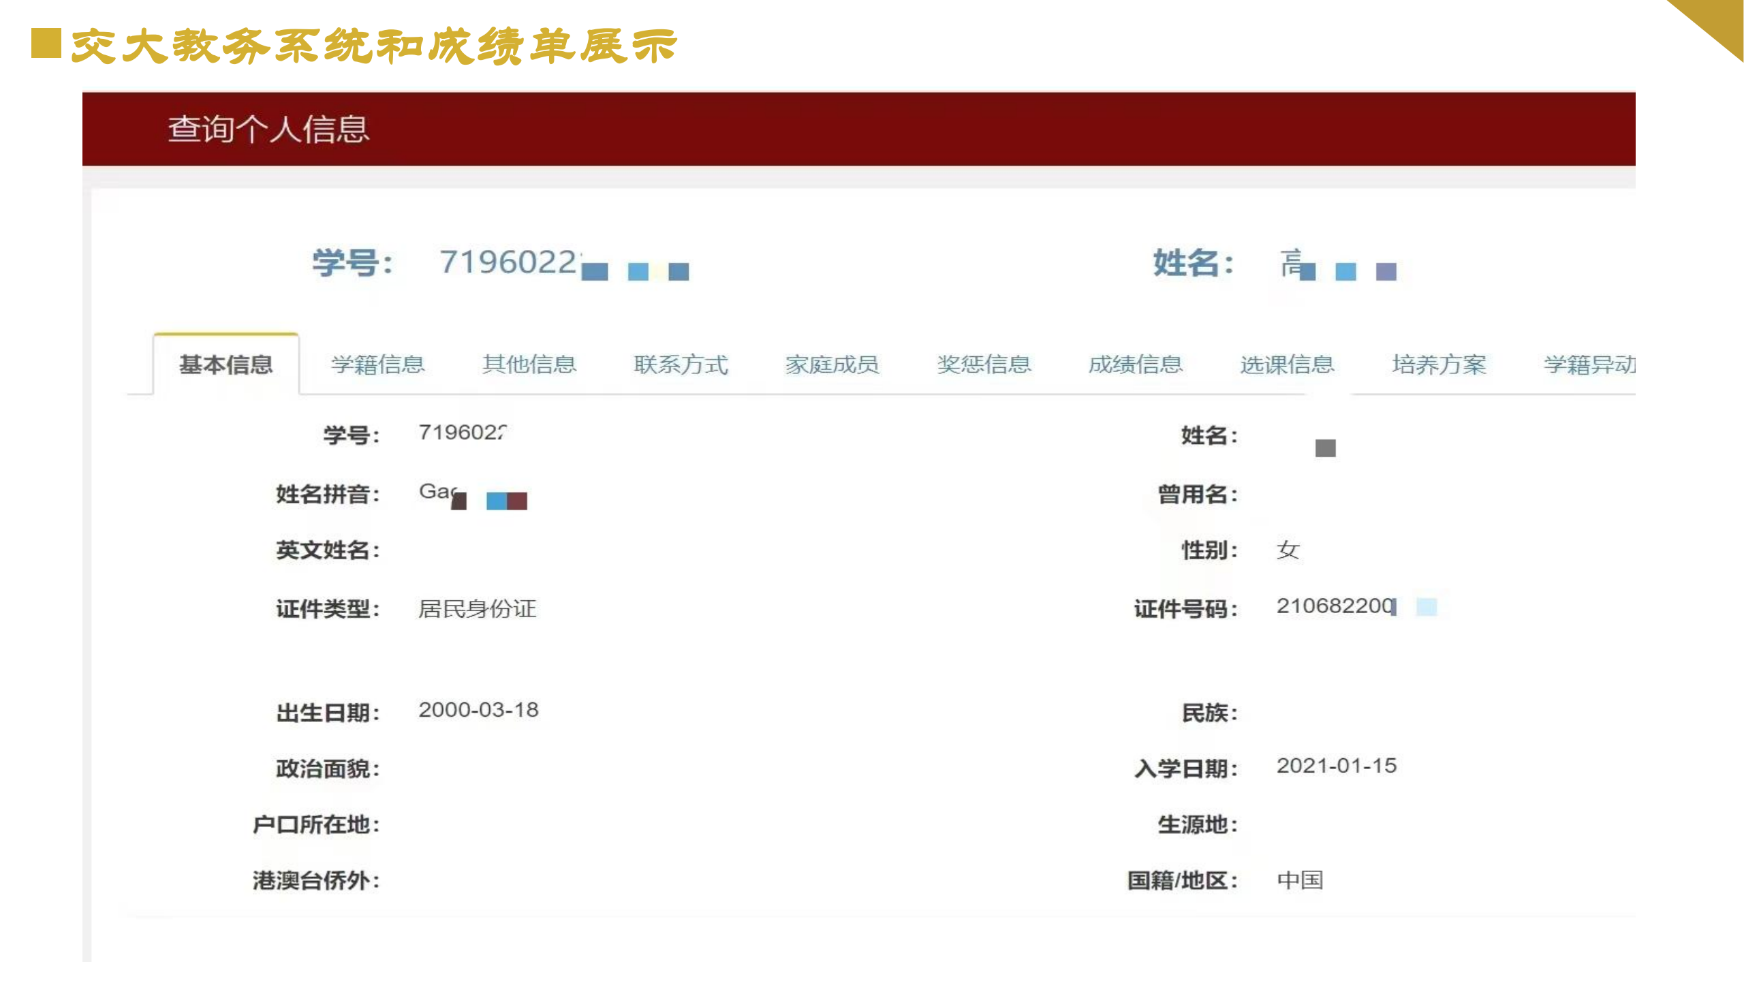
Task: Click the 入学日期 label
Action: [1186, 769]
